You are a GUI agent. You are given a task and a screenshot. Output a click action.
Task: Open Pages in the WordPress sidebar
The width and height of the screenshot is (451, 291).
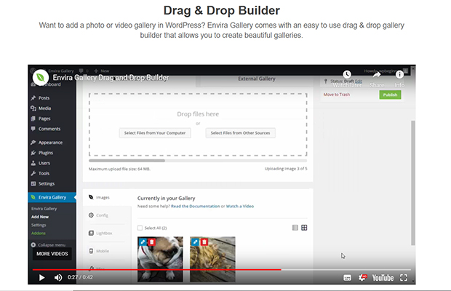pos(44,119)
